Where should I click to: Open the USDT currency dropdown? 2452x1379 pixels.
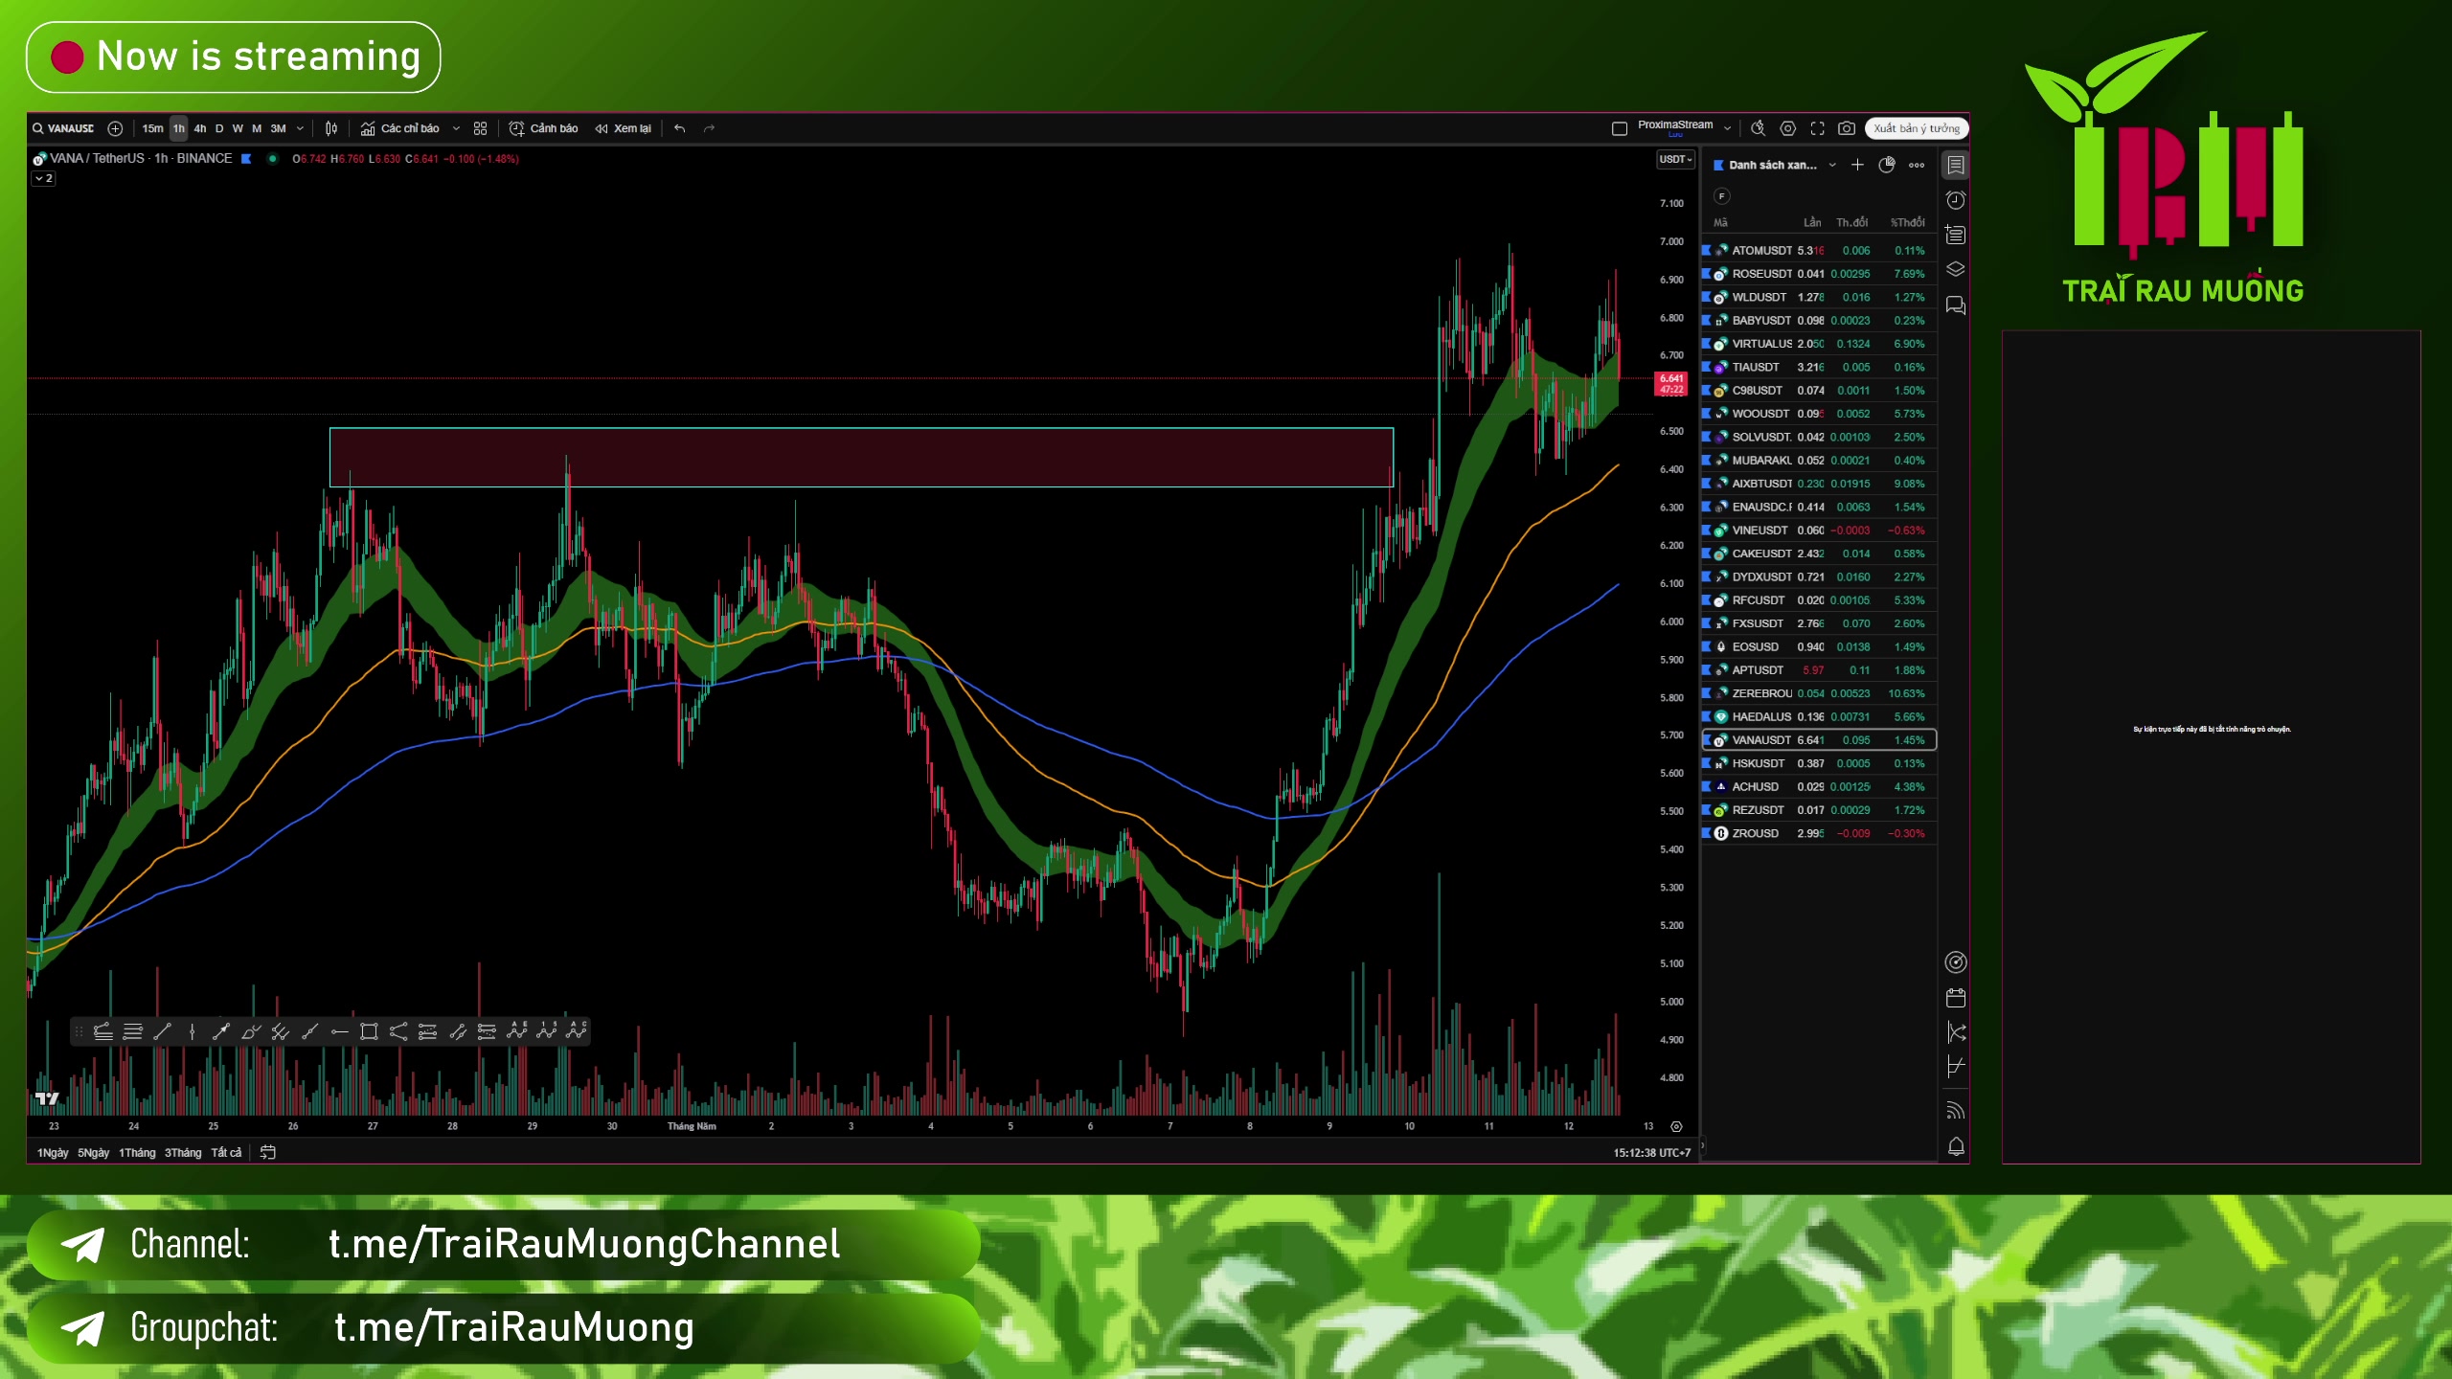point(1676,159)
